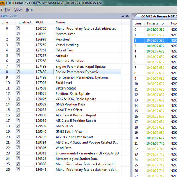Select log line 0 timestamp 10:08:07.532
The width and height of the screenshot is (177, 177).
(x=155, y=30)
